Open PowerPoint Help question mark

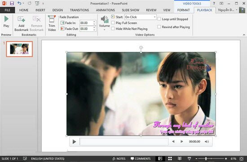click(x=214, y=3)
